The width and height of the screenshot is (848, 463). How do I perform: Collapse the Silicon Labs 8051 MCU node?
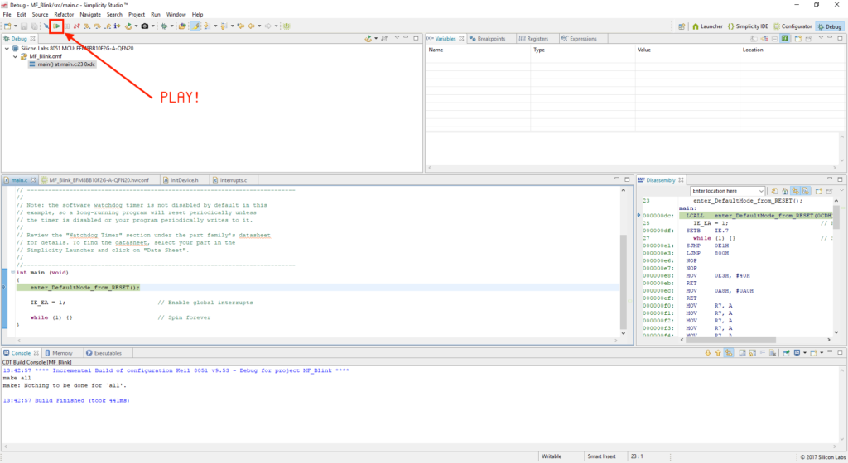7,49
